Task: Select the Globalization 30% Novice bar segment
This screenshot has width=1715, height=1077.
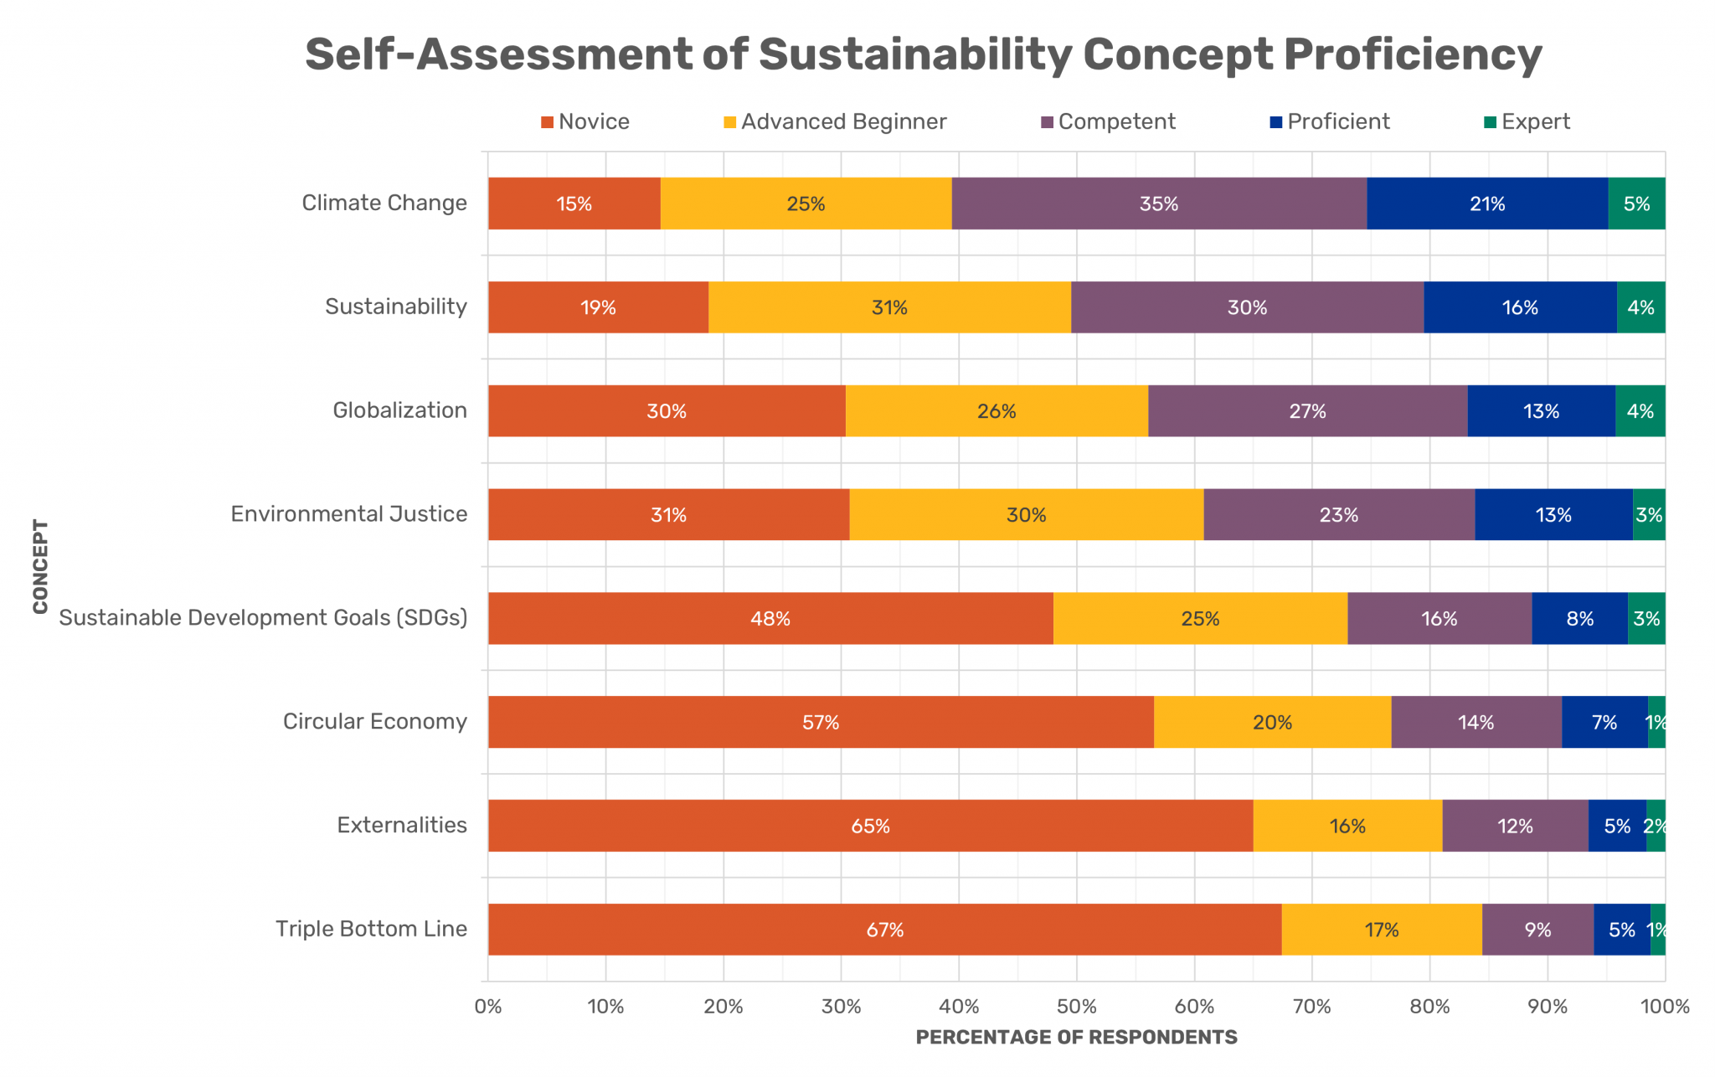Action: point(667,411)
